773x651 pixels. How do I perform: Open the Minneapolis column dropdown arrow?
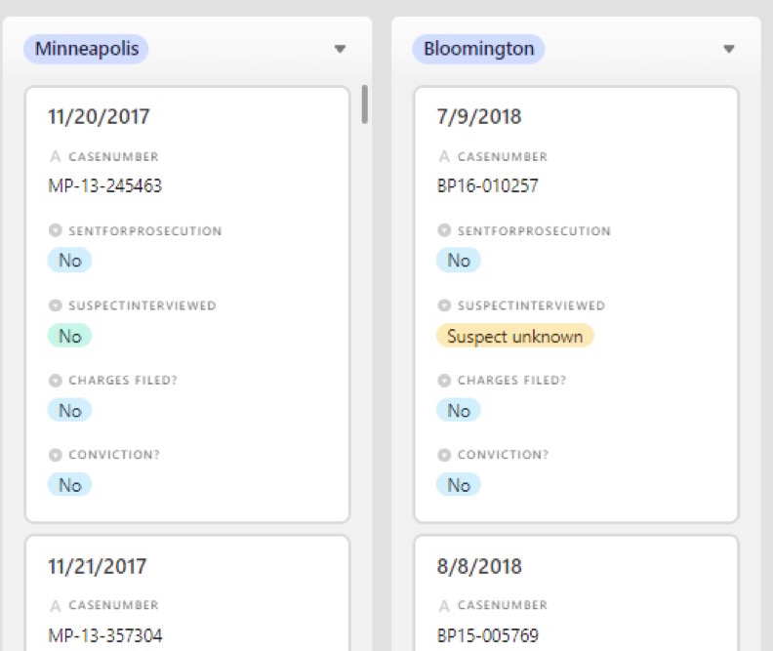tap(340, 49)
